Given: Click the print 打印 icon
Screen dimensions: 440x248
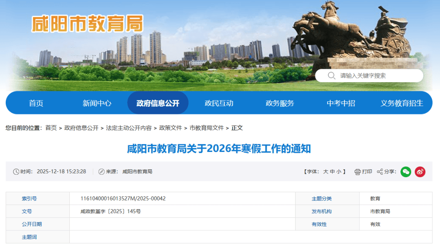Looking at the screenshot, I should (357, 172).
